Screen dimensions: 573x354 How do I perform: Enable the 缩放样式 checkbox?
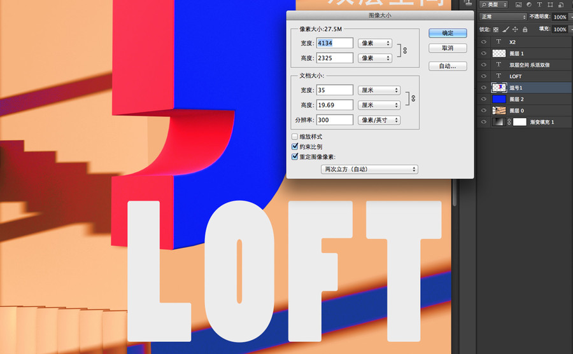coord(295,137)
